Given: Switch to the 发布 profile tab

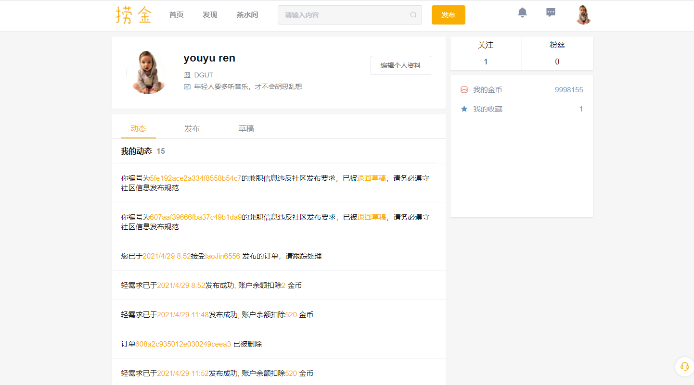Looking at the screenshot, I should 192,129.
